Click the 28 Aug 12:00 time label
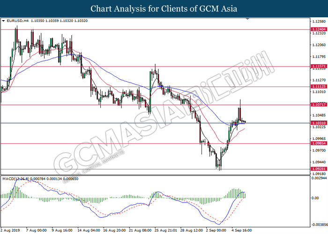The width and height of the screenshot is (328, 234). [x=191, y=230]
